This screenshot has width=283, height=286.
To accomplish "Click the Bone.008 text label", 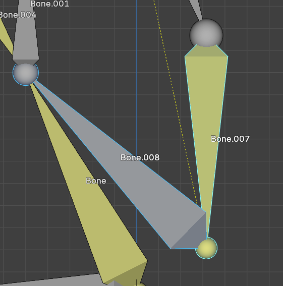I will coord(140,157).
